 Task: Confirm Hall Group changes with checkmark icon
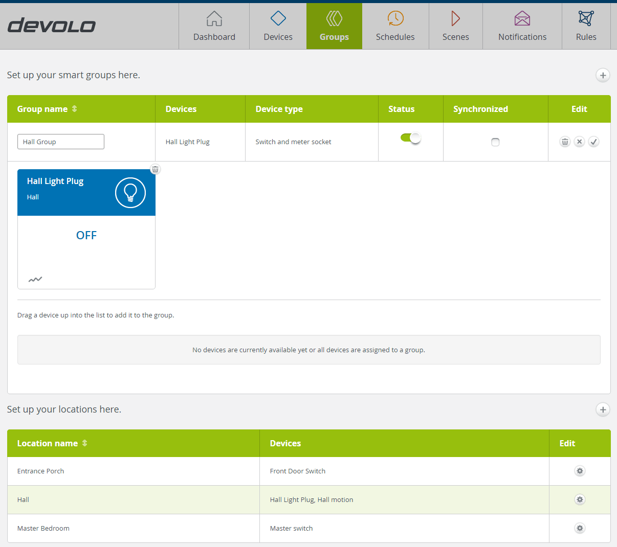coord(593,142)
